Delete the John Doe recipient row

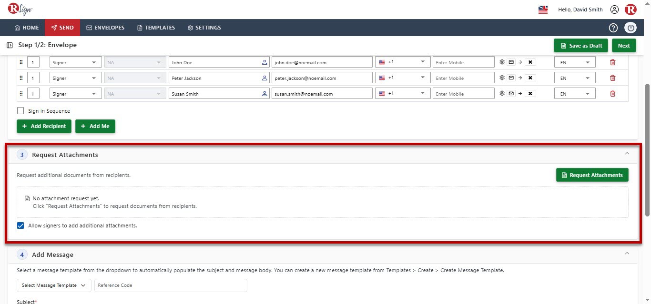tap(613, 62)
